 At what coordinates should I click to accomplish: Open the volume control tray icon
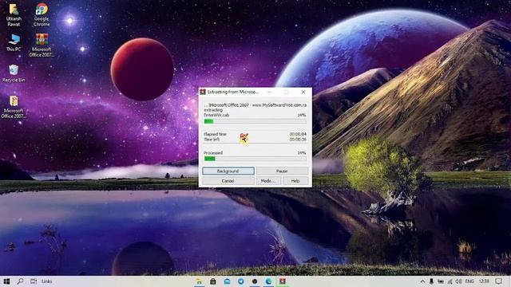459,281
